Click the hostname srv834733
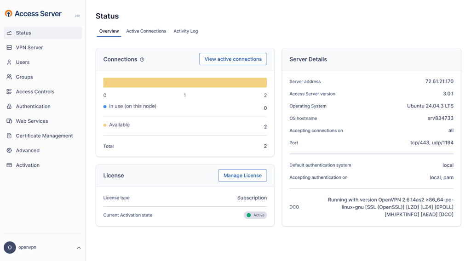The height and width of the screenshot is (261, 471). coord(441,118)
